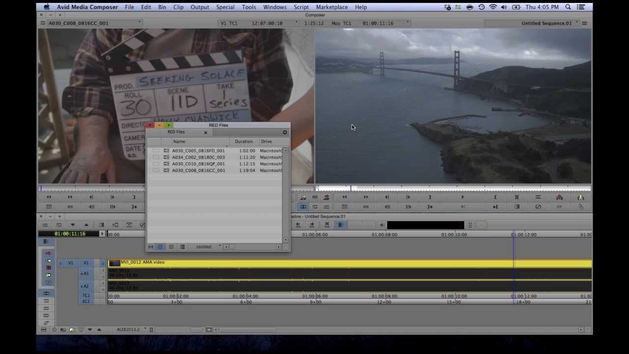Open the Marketplace menu
This screenshot has width=629, height=354.
[332, 7]
